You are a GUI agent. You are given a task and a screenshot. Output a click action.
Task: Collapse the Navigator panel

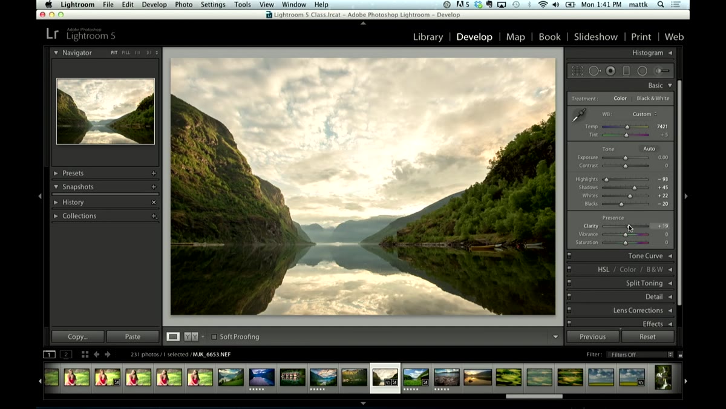(56, 53)
